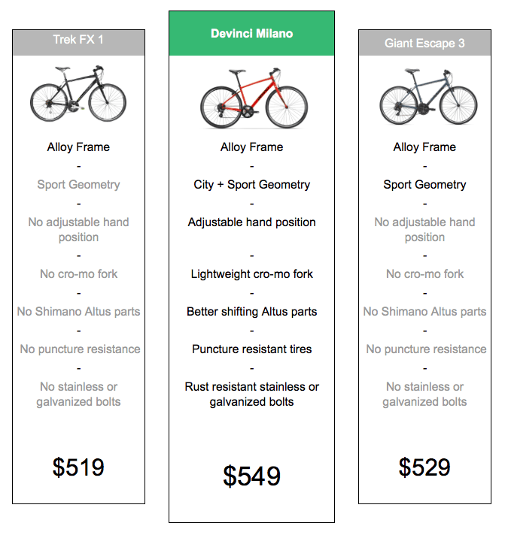The height and width of the screenshot is (535, 505).
Task: Click 'Rust resistant stainless or galvanized bolts'
Action: pyautogui.click(x=251, y=394)
